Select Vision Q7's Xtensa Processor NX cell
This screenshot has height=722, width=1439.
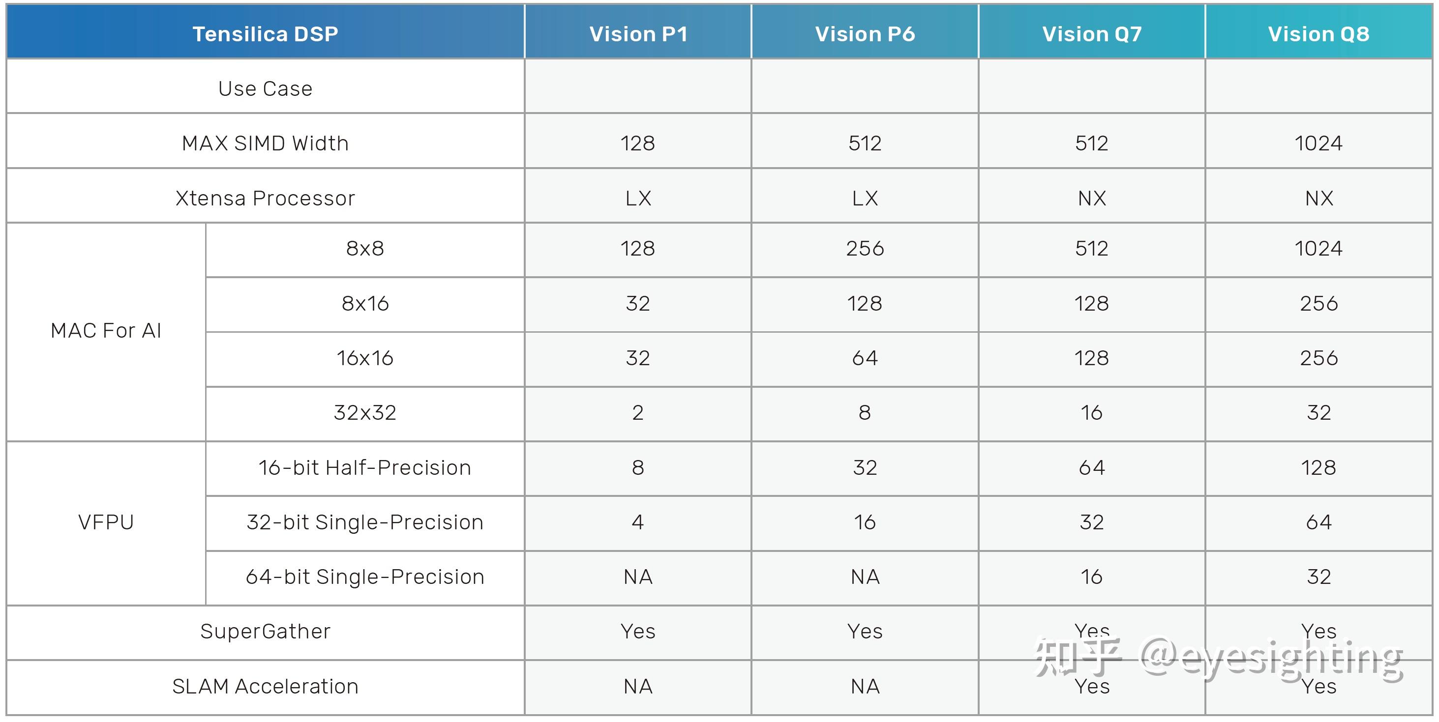pos(1091,198)
